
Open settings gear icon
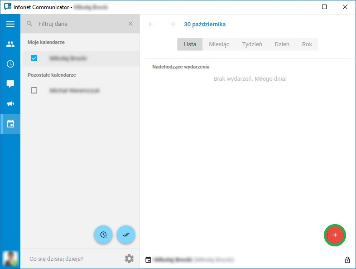coord(129,259)
